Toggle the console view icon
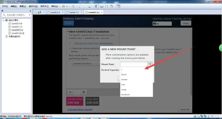This screenshot has width=222, height=119. [x=118, y=6]
